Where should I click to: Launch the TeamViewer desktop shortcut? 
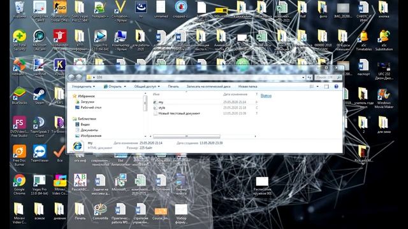40,154
